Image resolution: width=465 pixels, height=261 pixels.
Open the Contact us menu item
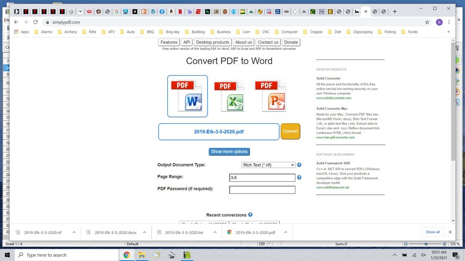[x=268, y=42]
